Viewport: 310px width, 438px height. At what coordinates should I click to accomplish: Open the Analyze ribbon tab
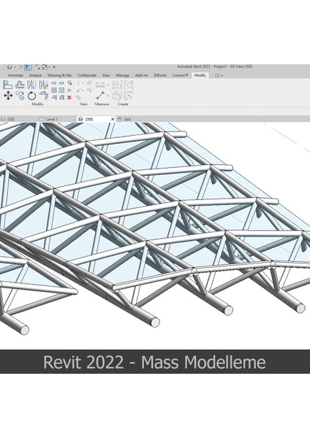[35, 75]
